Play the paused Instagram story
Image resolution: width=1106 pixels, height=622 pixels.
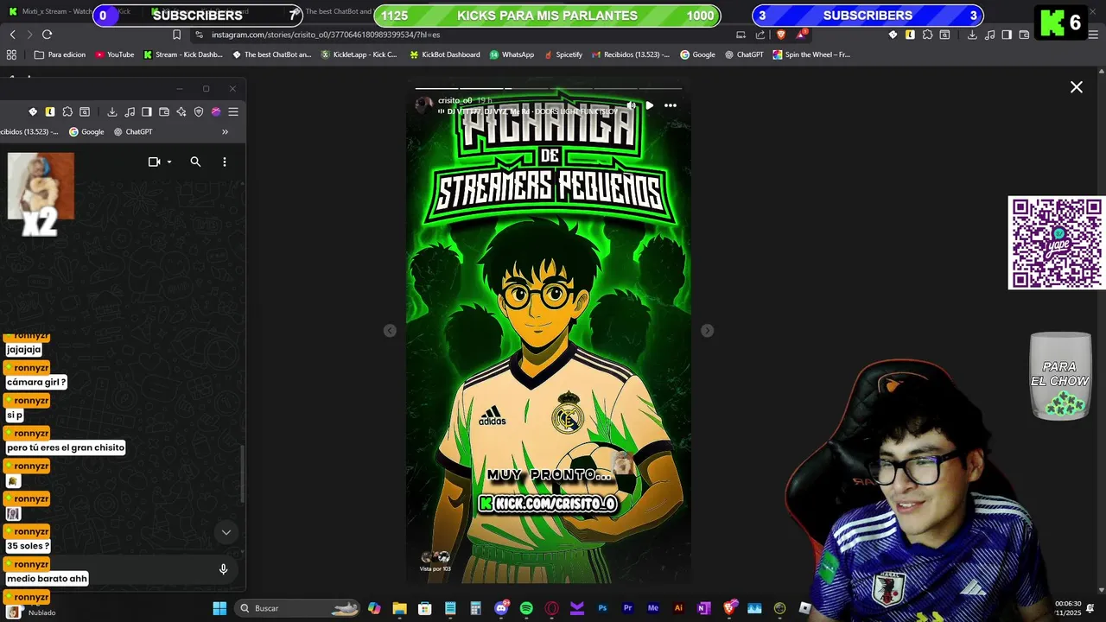650,105
